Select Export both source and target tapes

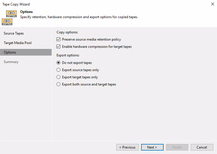click(x=58, y=84)
